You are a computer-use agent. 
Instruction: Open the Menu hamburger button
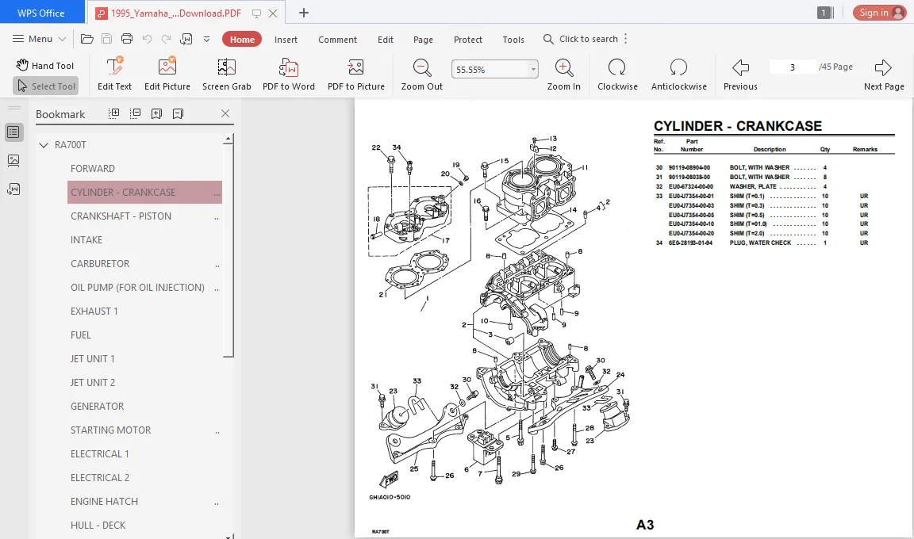pyautogui.click(x=39, y=39)
